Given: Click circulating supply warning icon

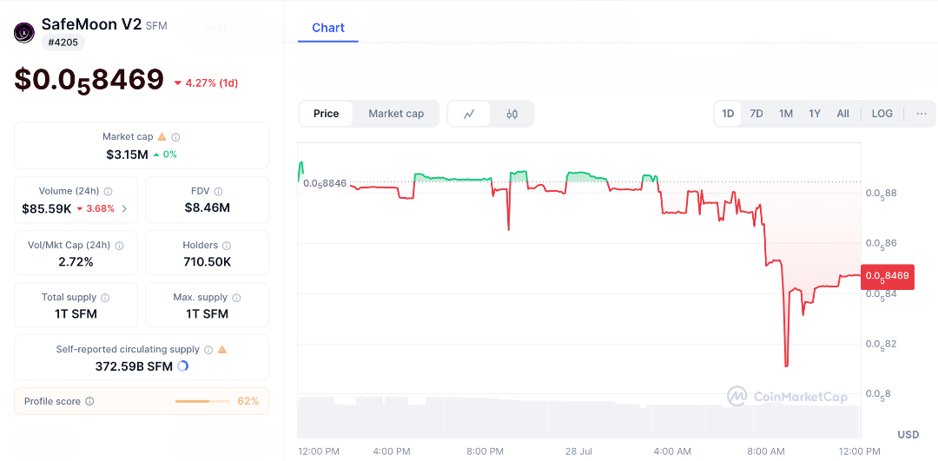Looking at the screenshot, I should [222, 350].
